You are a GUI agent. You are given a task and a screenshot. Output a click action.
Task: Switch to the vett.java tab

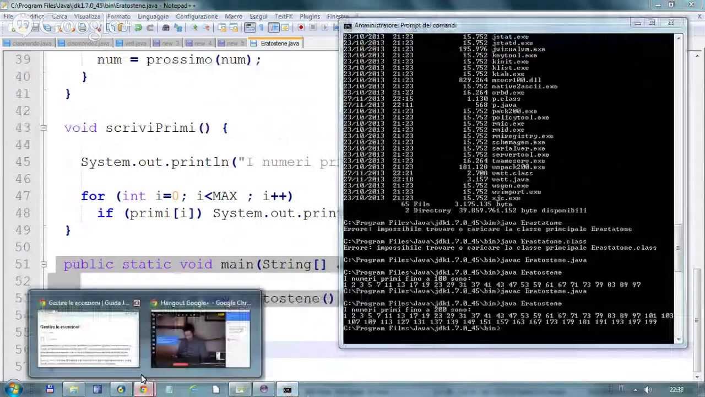click(x=131, y=43)
